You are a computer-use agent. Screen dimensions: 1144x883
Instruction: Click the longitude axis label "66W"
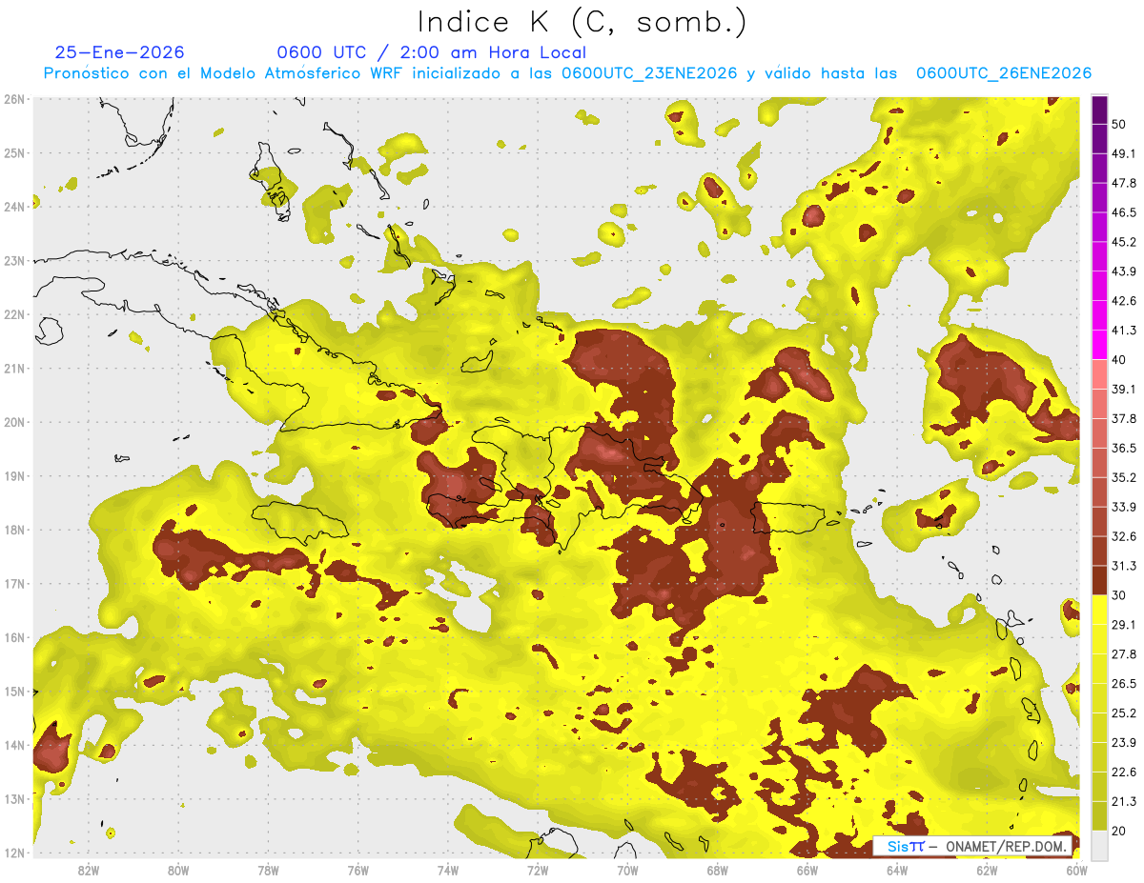807,870
